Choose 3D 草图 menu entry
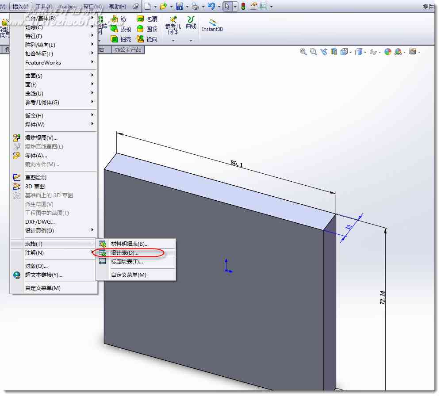Screen dimensions: 441x397 pos(54,187)
